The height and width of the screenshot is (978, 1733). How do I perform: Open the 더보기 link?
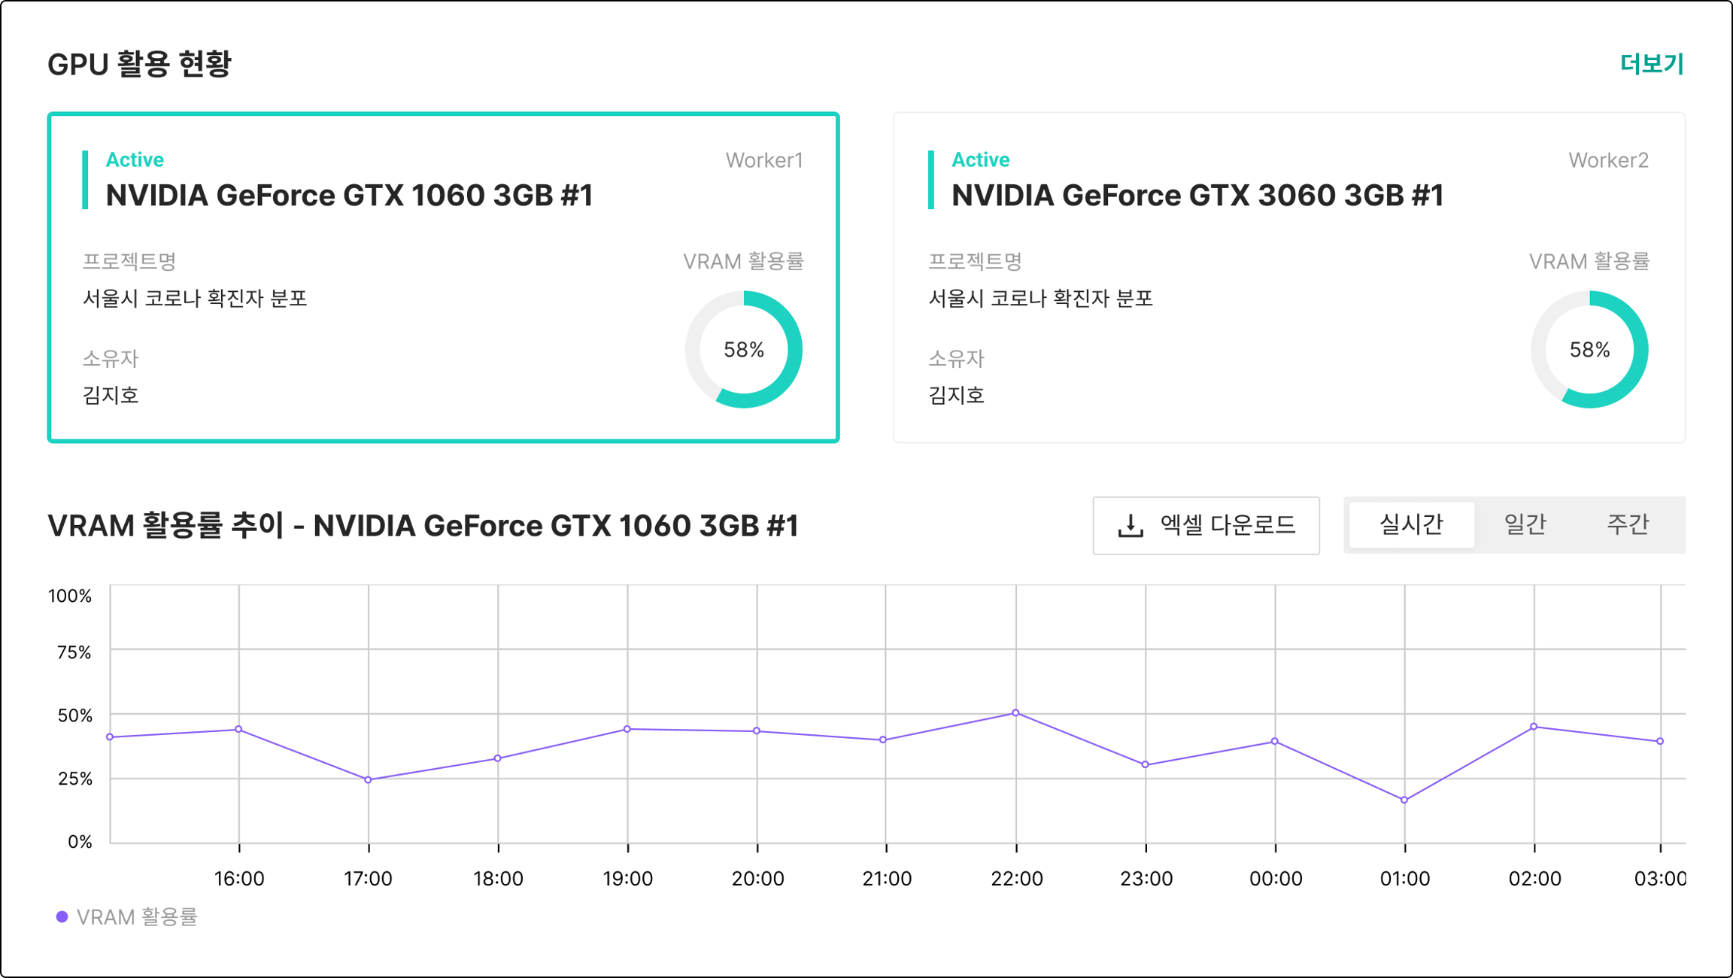pyautogui.click(x=1651, y=65)
